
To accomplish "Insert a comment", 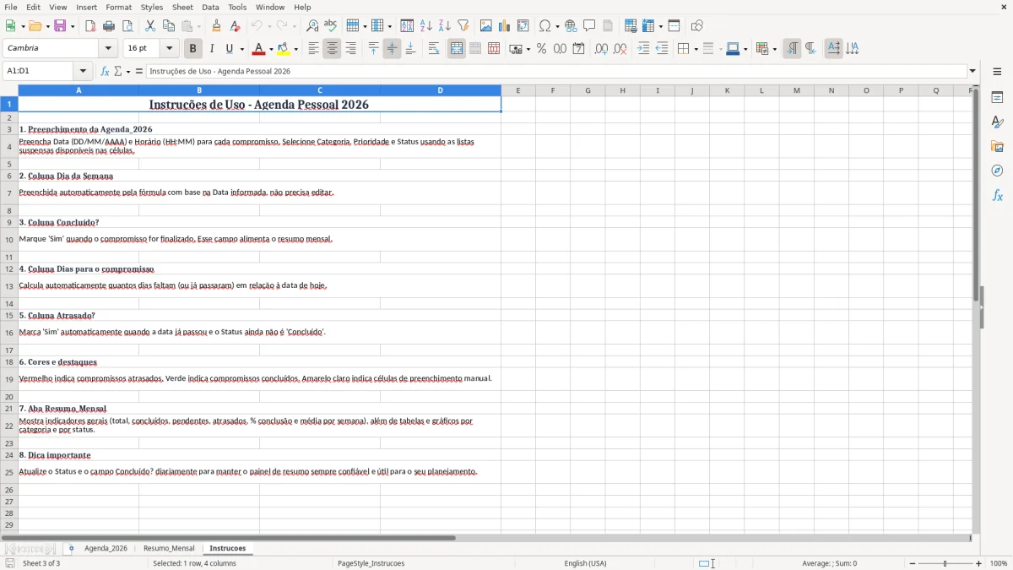I will tap(590, 26).
